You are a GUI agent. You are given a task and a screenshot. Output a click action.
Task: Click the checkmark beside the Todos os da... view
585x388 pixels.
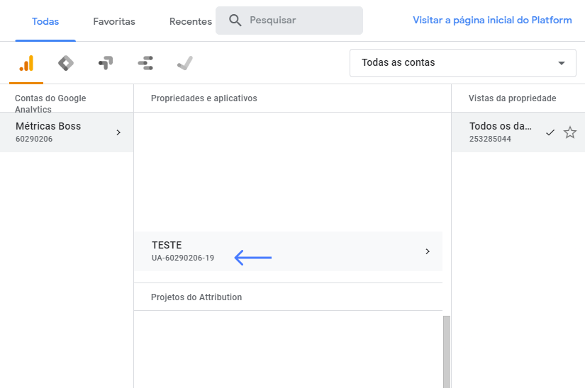tap(550, 132)
